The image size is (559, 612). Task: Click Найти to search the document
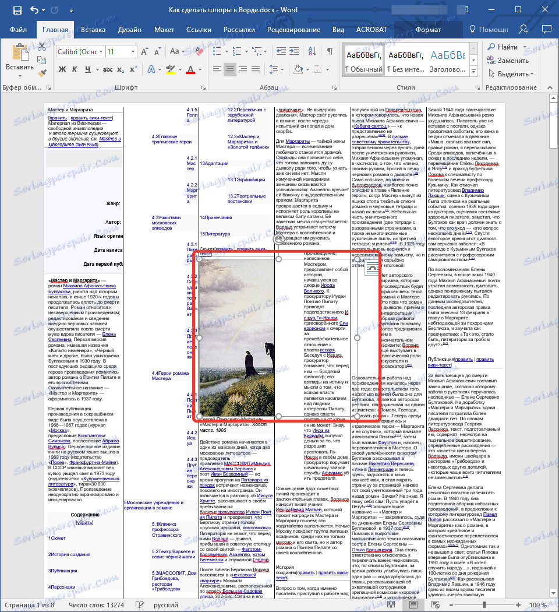coord(503,47)
